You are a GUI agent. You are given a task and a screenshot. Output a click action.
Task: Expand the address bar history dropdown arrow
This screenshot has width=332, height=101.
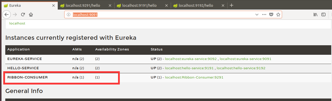click(x=257, y=15)
